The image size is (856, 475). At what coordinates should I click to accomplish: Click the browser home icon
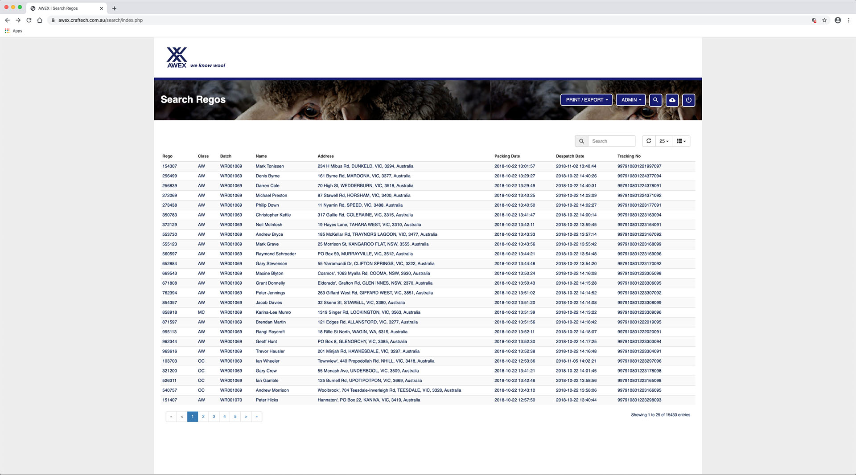click(x=40, y=20)
